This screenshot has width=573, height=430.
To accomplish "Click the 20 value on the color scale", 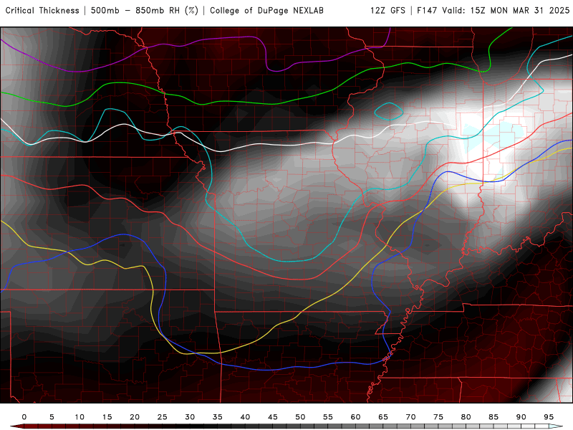I will click(135, 417).
